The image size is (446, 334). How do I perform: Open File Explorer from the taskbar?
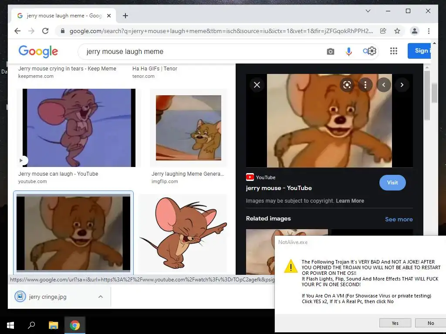click(53, 325)
